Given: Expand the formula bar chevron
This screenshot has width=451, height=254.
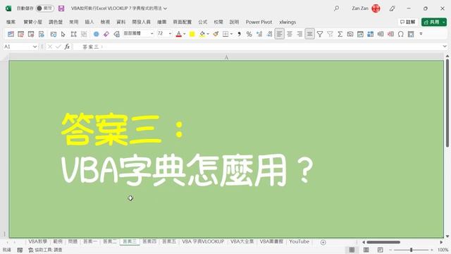Looking at the screenshot, I should tap(445, 47).
